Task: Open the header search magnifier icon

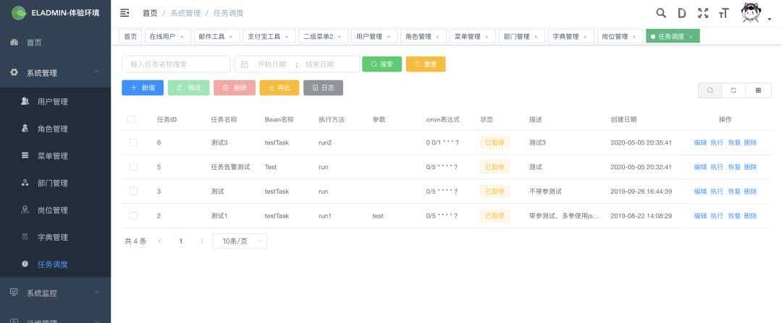Action: pos(661,14)
